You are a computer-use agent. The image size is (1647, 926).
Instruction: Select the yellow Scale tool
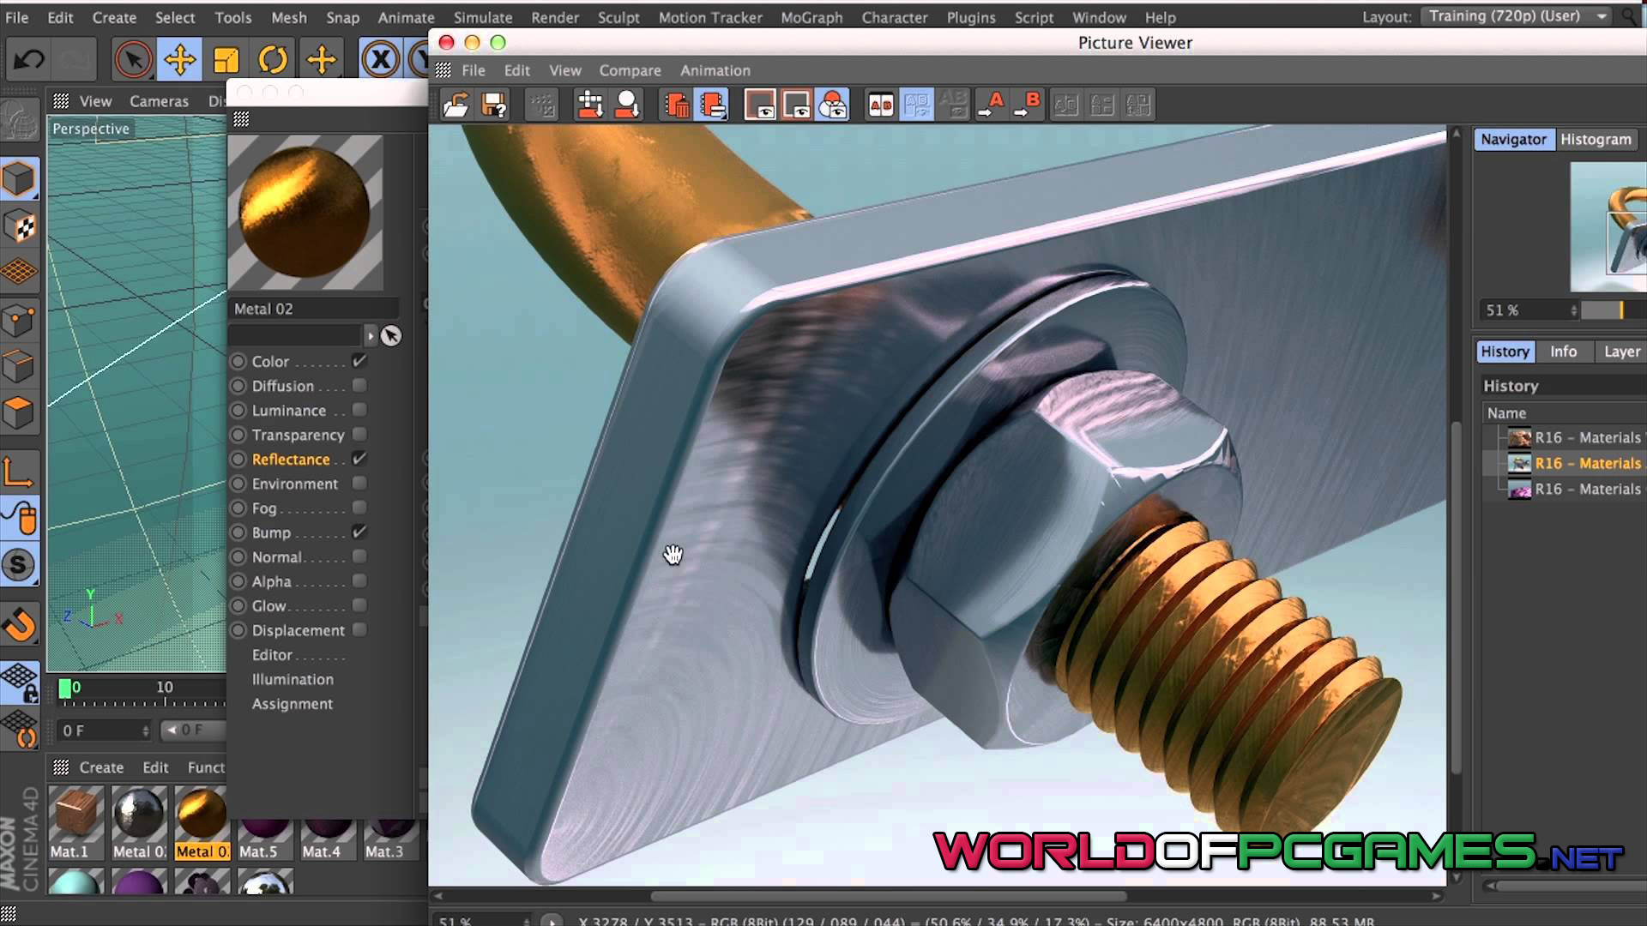click(226, 59)
